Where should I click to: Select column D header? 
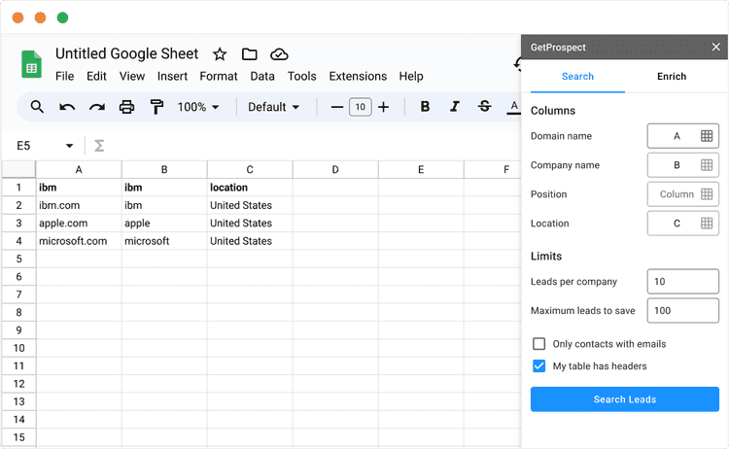tap(335, 170)
